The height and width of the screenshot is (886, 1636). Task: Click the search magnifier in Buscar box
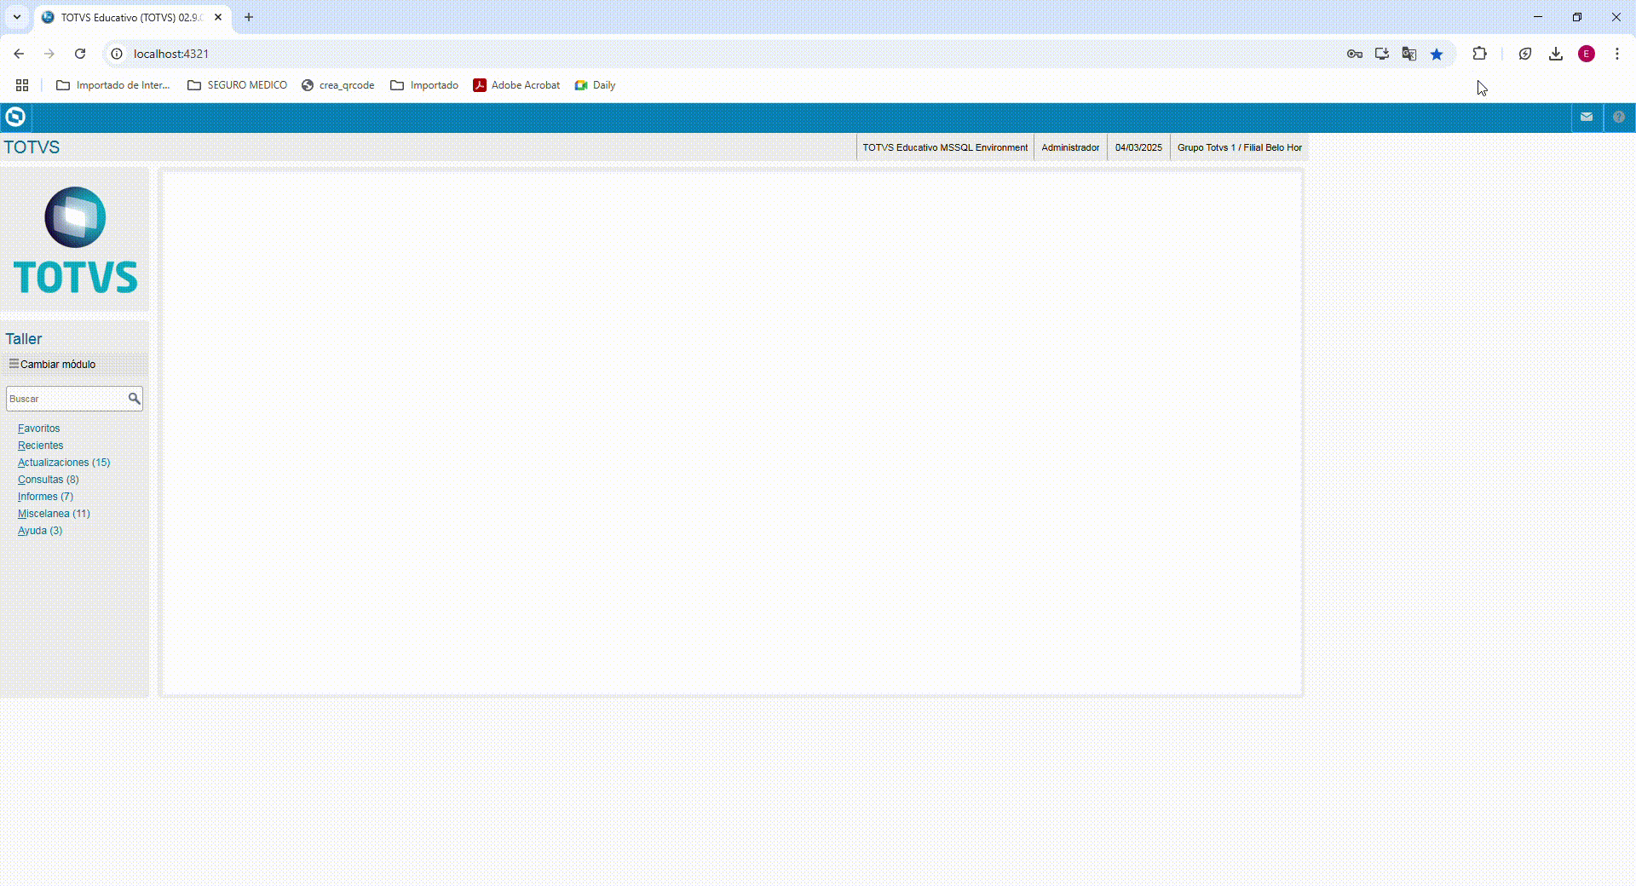[134, 399]
